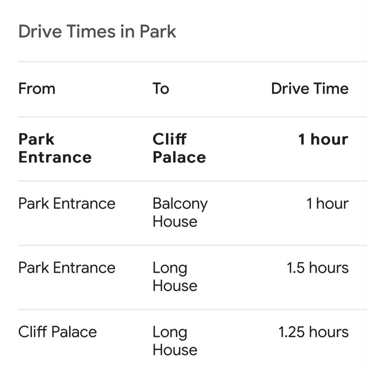The image size is (367, 367).
Task: Select the 'From' column header
Action: pyautogui.click(x=37, y=89)
